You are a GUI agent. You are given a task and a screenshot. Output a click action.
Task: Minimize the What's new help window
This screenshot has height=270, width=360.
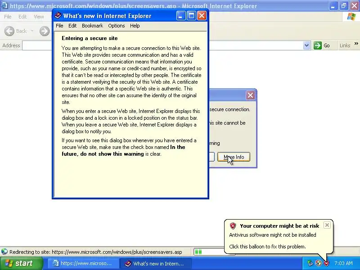tap(181, 16)
